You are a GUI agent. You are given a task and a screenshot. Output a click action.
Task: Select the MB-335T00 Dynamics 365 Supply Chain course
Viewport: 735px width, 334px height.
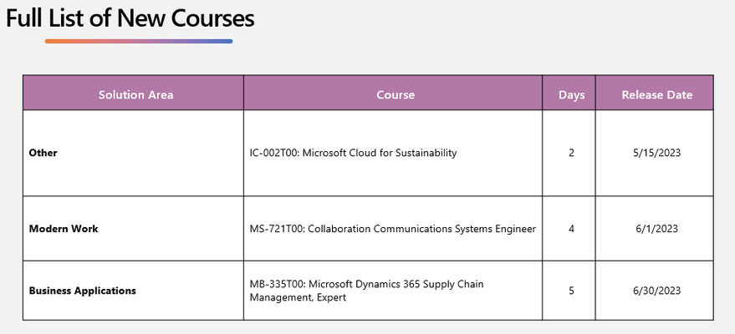point(366,291)
